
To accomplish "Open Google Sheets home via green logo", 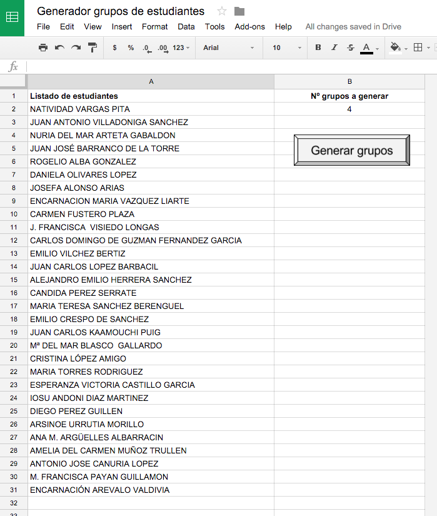I will click(x=12, y=18).
